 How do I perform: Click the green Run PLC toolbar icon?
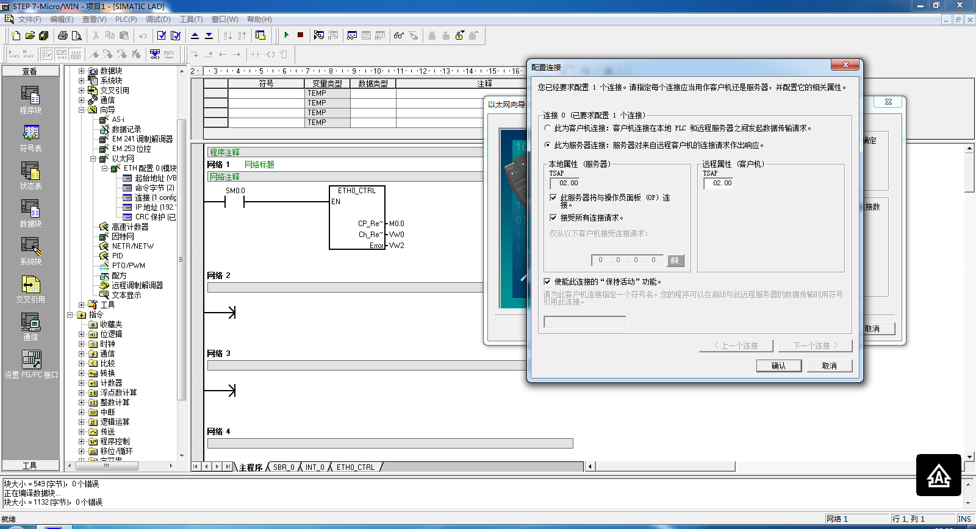click(x=286, y=35)
